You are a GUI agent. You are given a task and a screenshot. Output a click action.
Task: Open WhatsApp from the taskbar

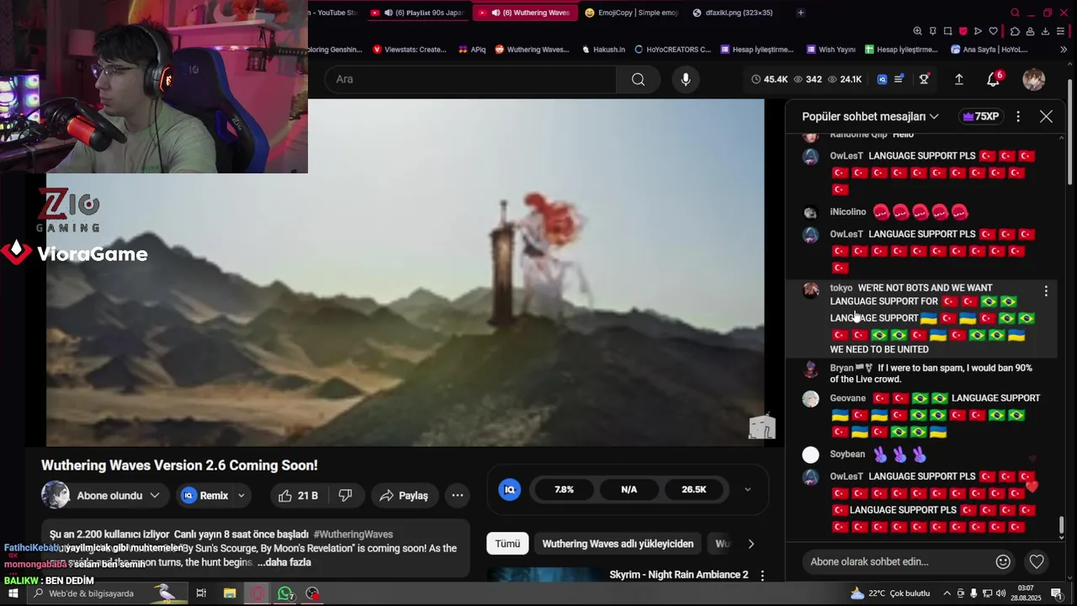tap(285, 593)
